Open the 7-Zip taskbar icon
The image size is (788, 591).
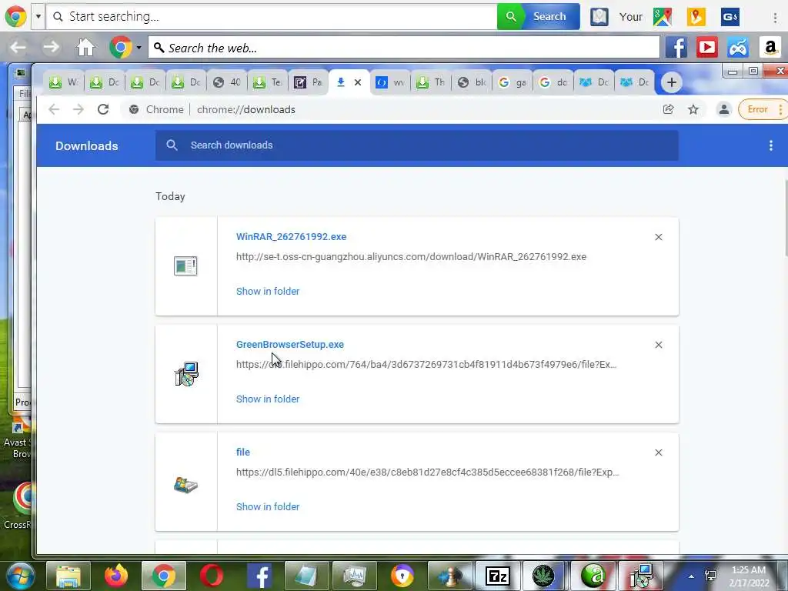(x=498, y=576)
